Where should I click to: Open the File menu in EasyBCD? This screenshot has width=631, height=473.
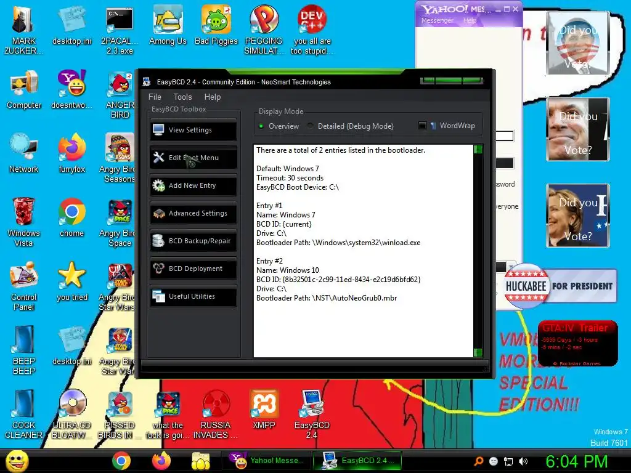(155, 97)
